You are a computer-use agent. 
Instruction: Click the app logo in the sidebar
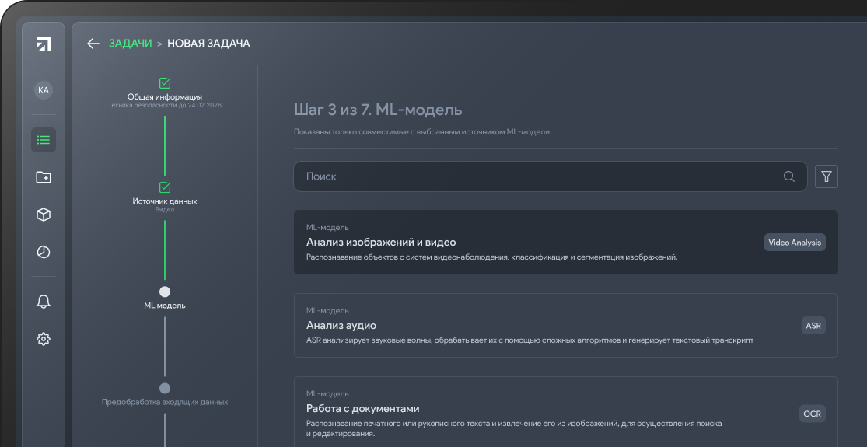coord(44,44)
